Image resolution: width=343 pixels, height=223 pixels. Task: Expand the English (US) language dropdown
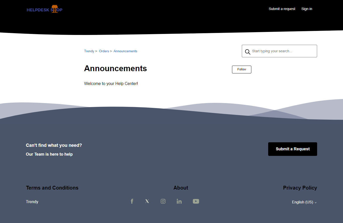304,202
